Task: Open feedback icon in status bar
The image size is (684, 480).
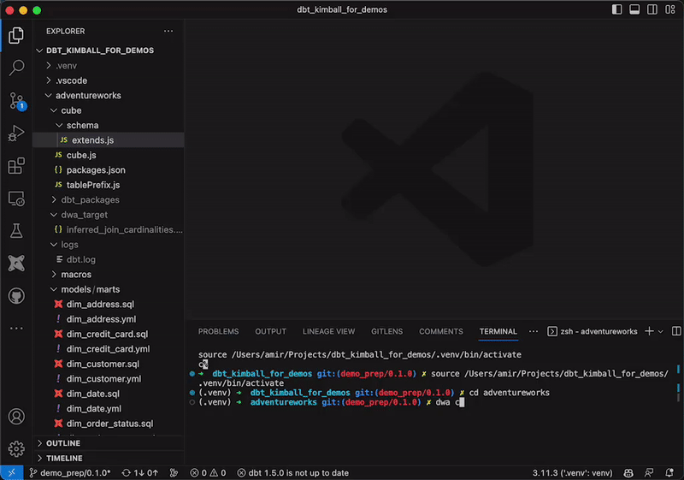Action: click(x=649, y=472)
